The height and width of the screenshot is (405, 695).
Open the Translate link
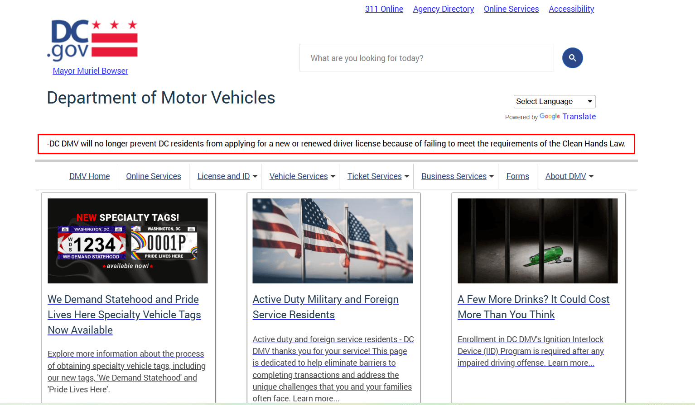[579, 116]
